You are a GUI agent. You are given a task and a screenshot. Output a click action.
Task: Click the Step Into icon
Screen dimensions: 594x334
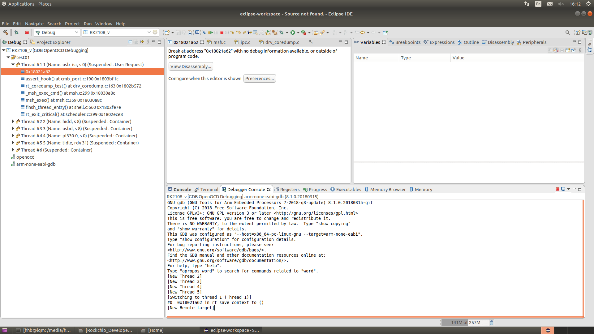tap(232, 32)
